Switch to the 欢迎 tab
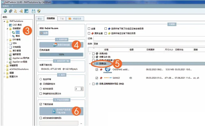Viewport: 205px width, 126px height. point(40,19)
